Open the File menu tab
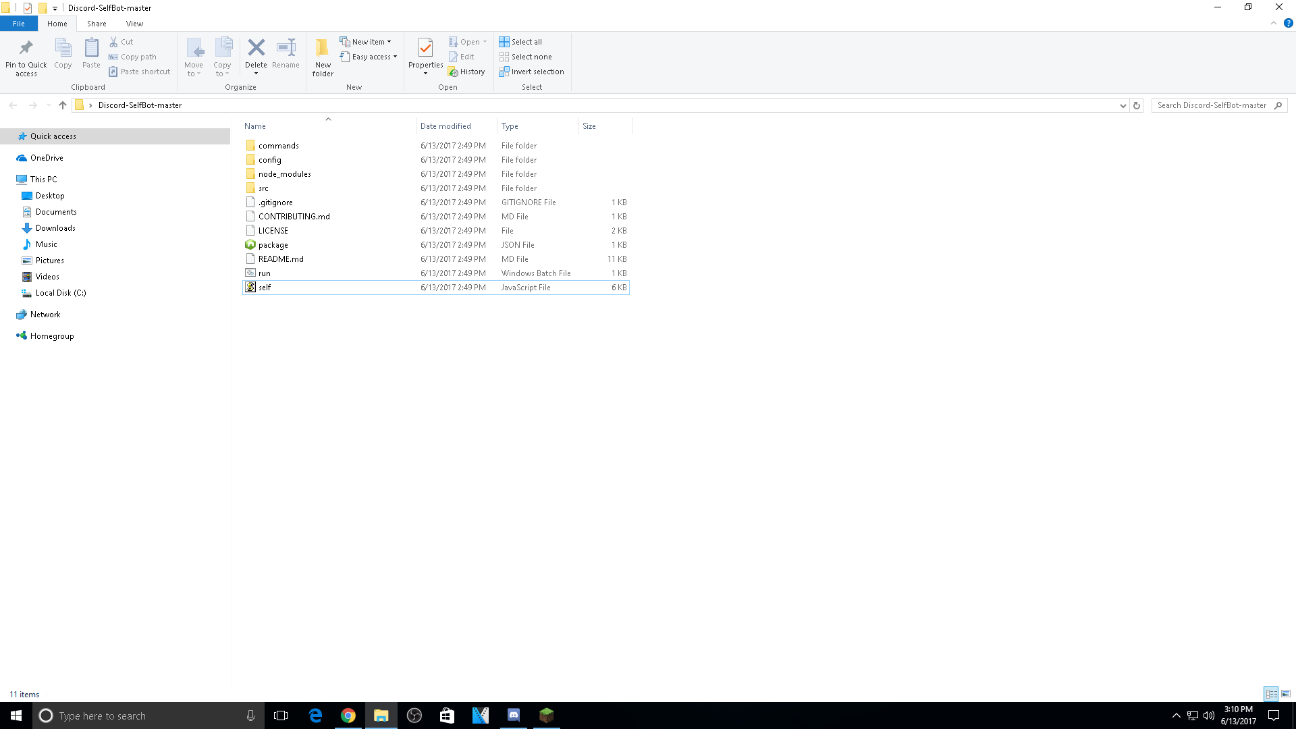The height and width of the screenshot is (729, 1296). (x=19, y=24)
